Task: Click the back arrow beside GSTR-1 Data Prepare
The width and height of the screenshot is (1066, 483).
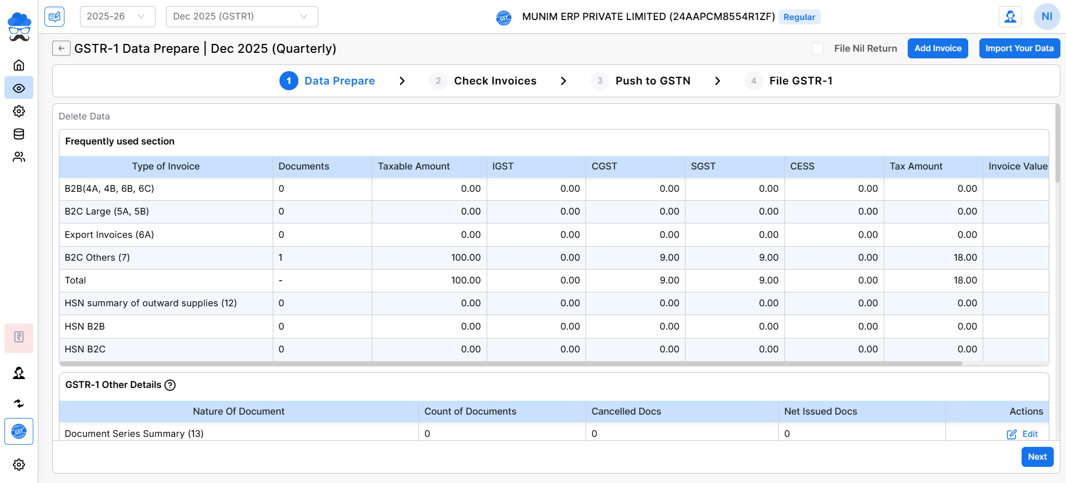Action: (61, 48)
